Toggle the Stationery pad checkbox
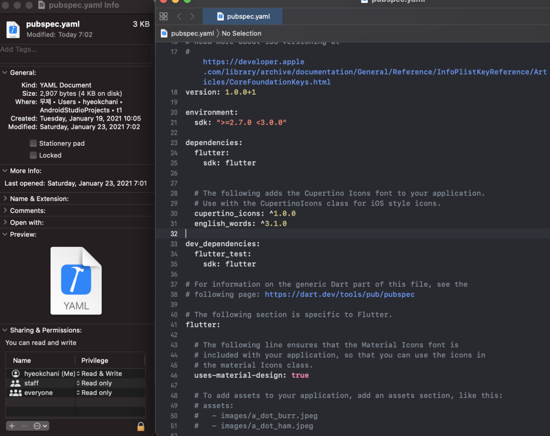 (x=33, y=143)
